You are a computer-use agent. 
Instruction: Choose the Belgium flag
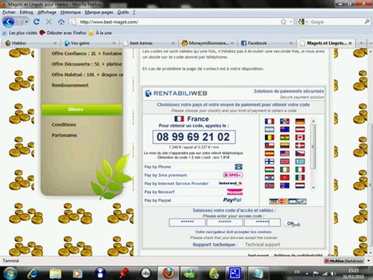pos(270,138)
